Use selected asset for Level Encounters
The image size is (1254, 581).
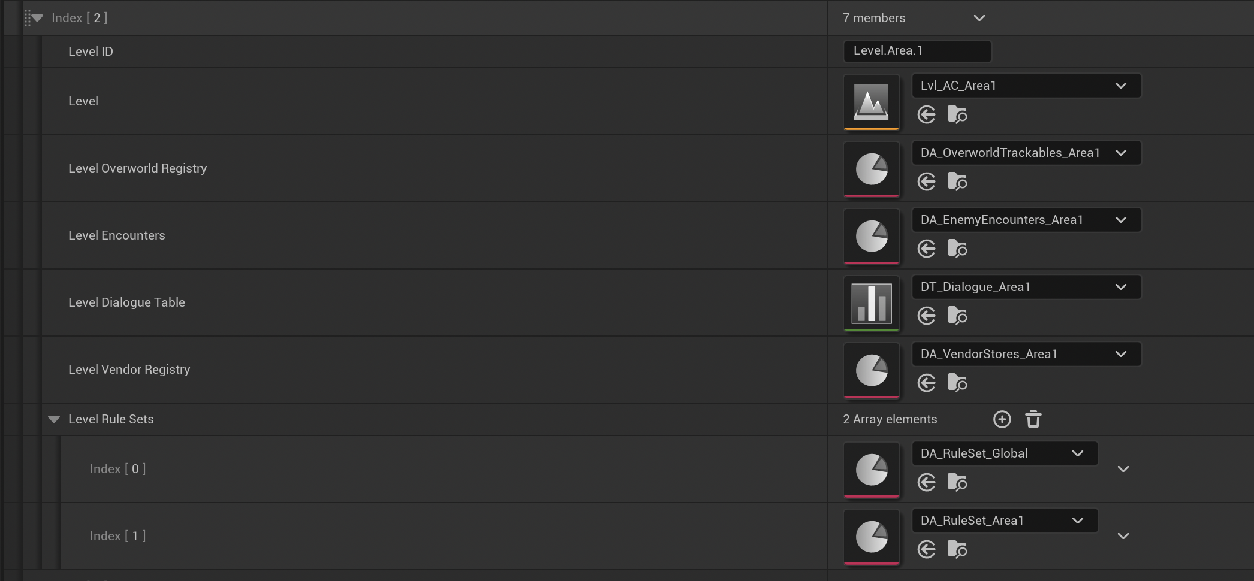point(926,249)
